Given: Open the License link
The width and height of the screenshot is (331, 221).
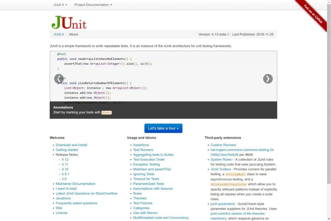Looking at the screenshot, I should coord(61,213).
